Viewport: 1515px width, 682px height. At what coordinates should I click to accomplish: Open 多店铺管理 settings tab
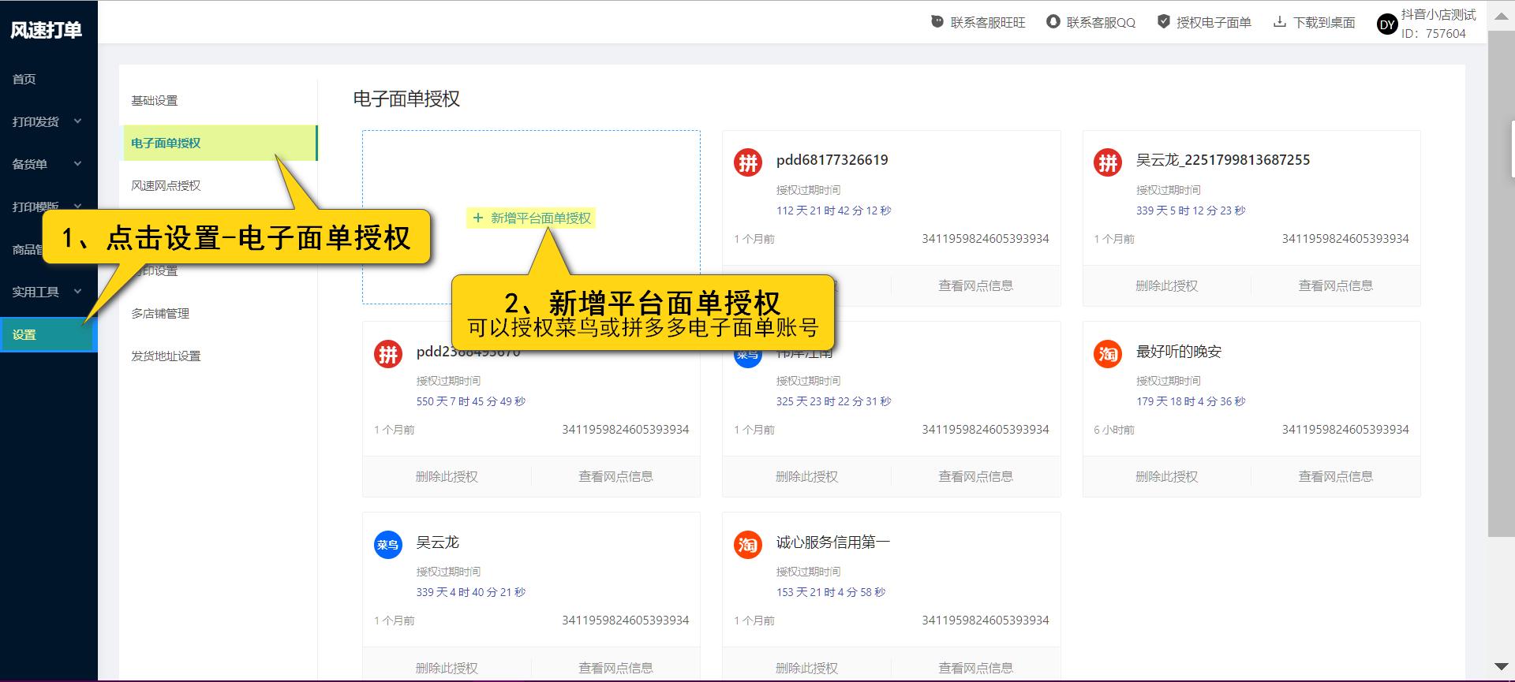160,313
